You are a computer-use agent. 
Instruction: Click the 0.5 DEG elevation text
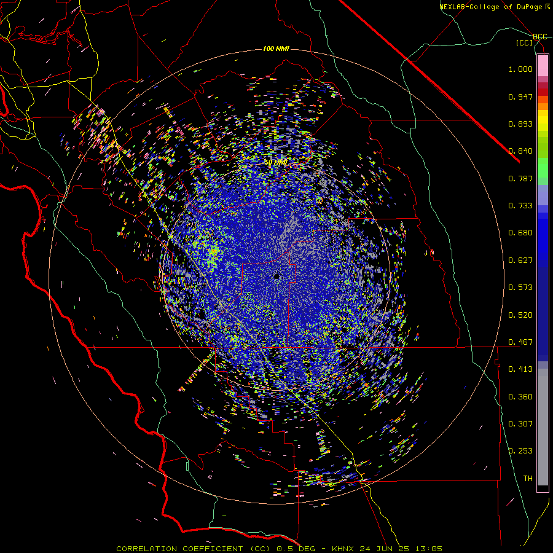click(295, 549)
